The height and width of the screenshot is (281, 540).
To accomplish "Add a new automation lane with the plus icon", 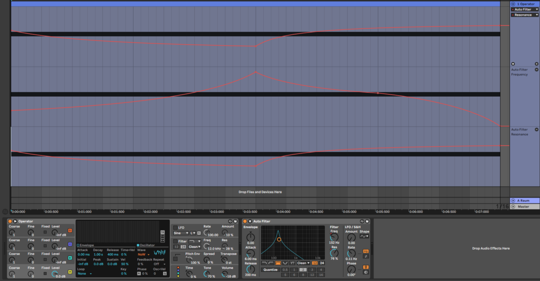I will tap(537, 64).
